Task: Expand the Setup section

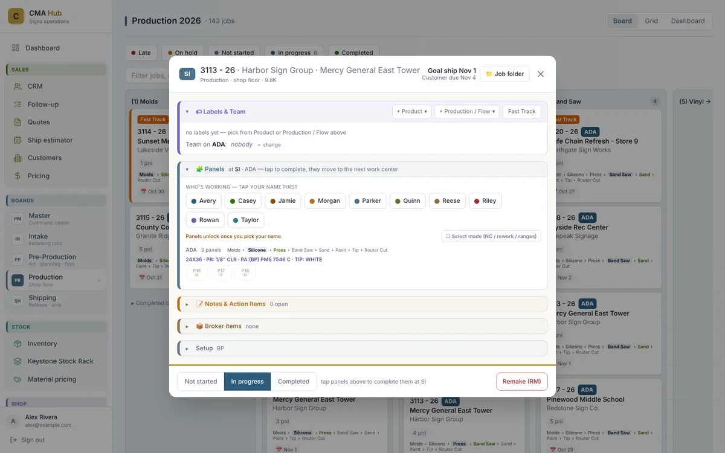Action: [187, 349]
